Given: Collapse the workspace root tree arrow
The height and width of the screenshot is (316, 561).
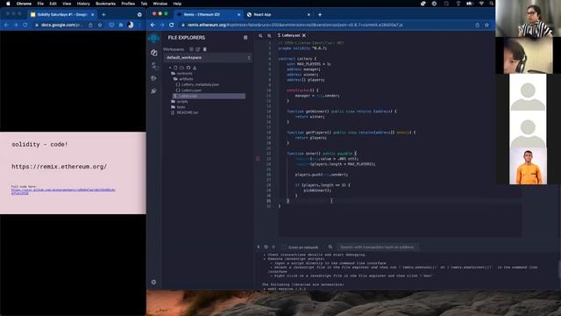Looking at the screenshot, I should coord(170,68).
